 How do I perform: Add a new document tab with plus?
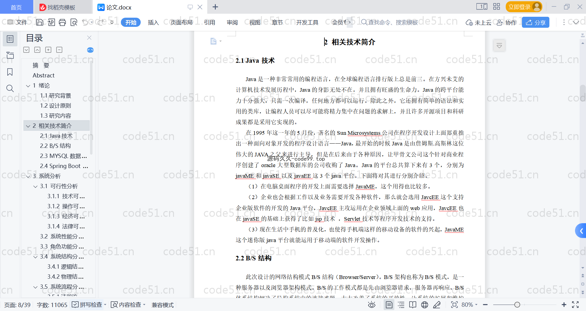[x=215, y=7]
